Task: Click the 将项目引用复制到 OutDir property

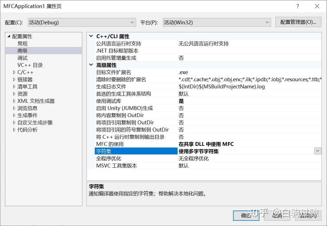Action: click(x=208, y=122)
